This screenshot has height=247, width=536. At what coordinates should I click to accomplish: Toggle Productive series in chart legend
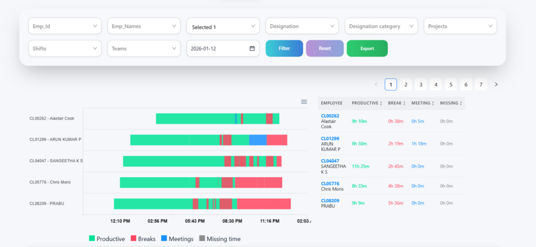pyautogui.click(x=107, y=239)
